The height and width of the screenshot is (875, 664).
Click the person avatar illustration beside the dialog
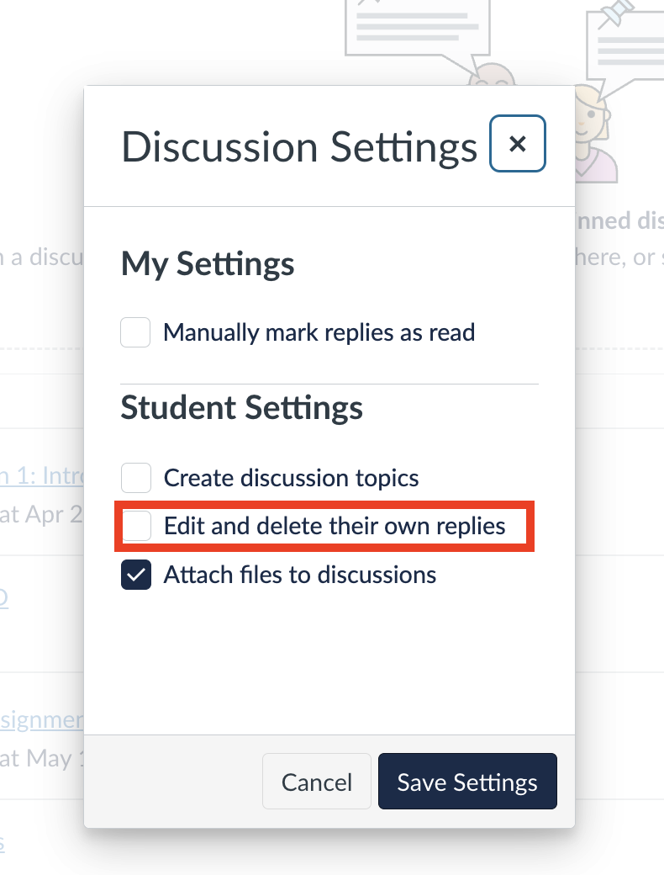(594, 134)
